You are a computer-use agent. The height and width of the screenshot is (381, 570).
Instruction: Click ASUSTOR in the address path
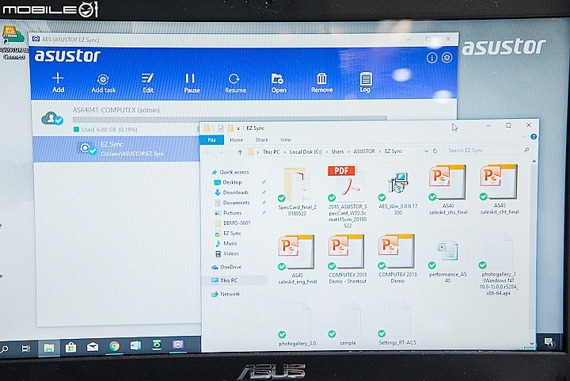point(364,151)
